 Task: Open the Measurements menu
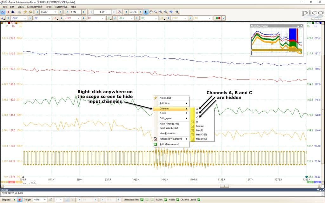(35, 7)
